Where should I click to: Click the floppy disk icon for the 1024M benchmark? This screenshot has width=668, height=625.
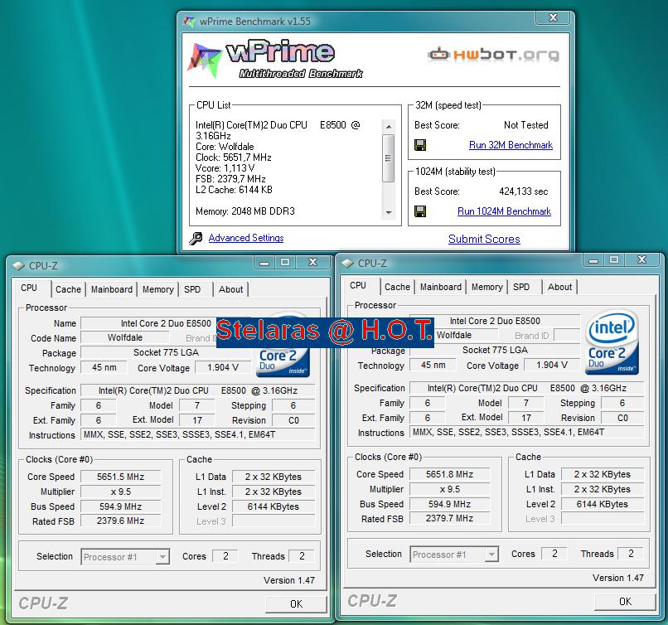[x=420, y=211]
